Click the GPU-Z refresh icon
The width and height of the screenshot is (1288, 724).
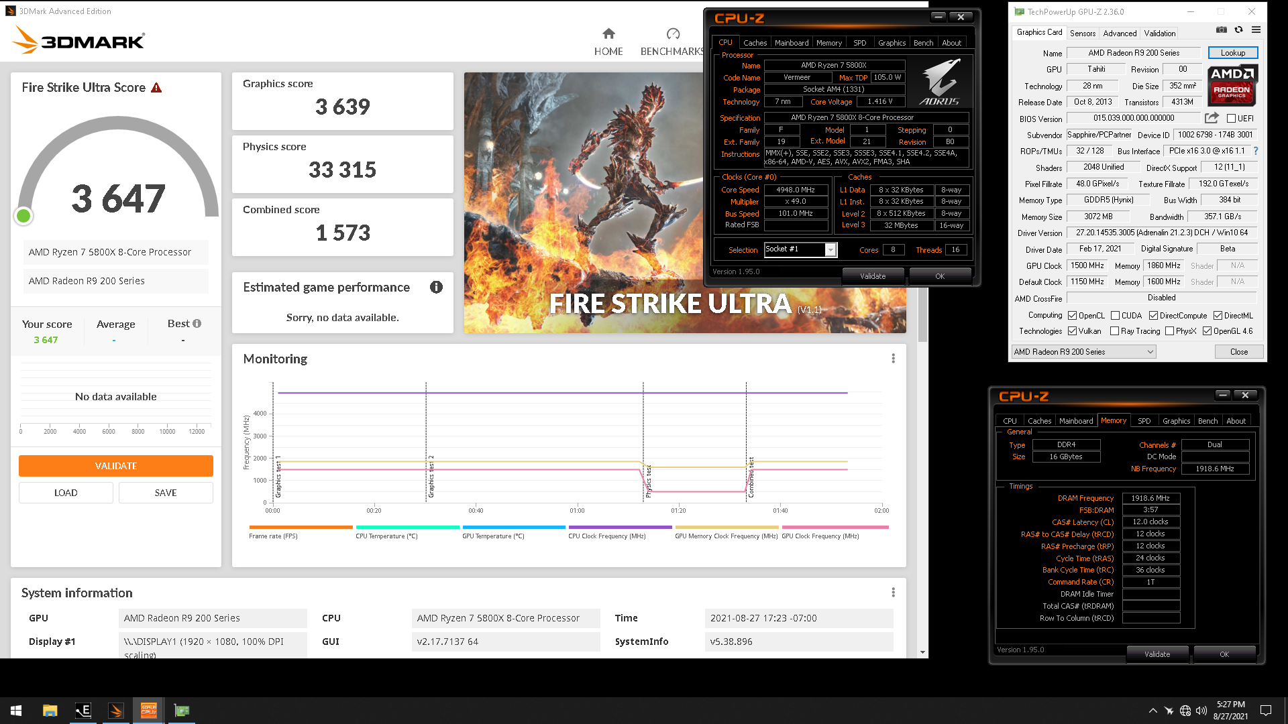click(x=1238, y=30)
